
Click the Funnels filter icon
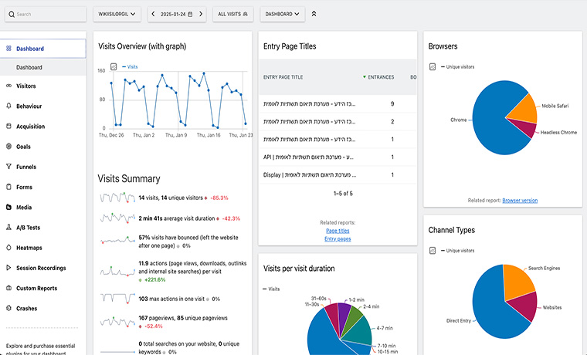pos(8,166)
